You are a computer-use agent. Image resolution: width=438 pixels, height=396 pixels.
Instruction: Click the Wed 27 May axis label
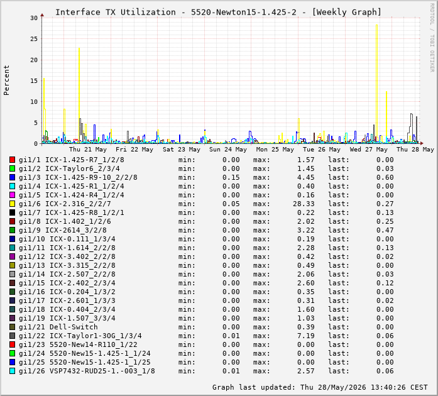(x=369, y=150)
